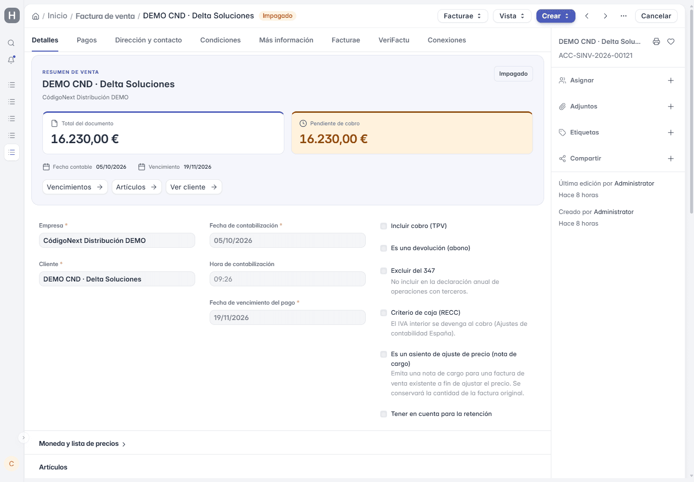Click the page vertical scrollbar

[x=692, y=111]
